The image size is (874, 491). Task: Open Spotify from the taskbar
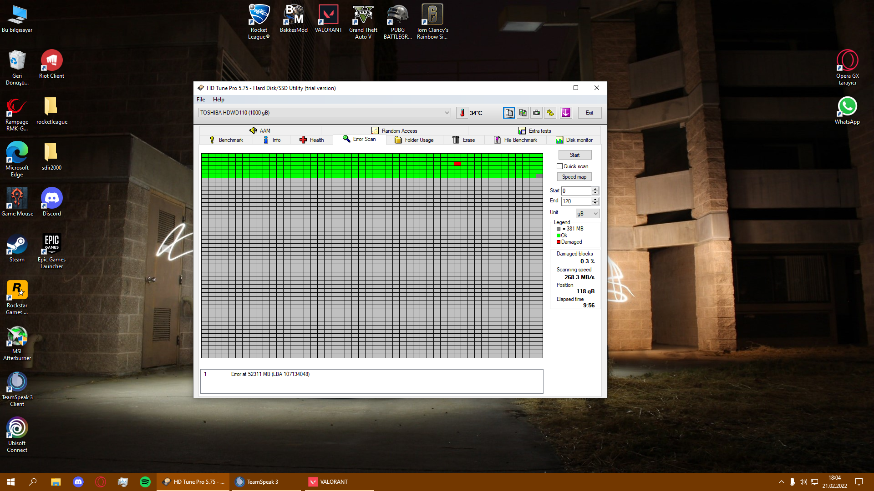click(x=145, y=482)
